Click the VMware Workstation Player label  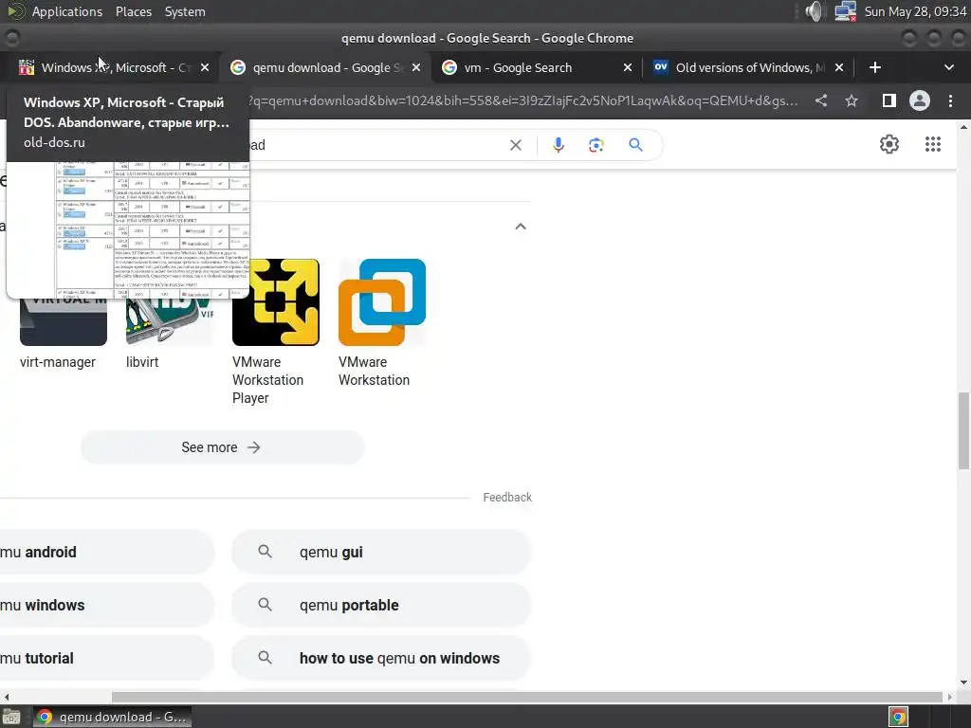click(267, 380)
